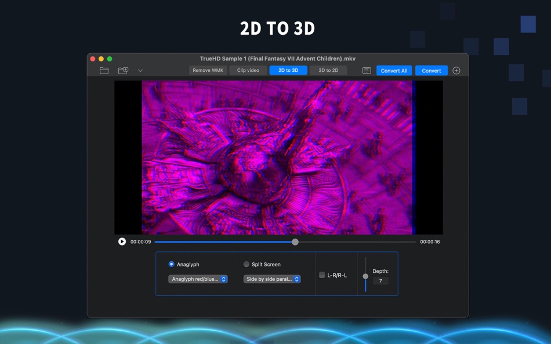Click the add media file icon

pyautogui.click(x=124, y=71)
